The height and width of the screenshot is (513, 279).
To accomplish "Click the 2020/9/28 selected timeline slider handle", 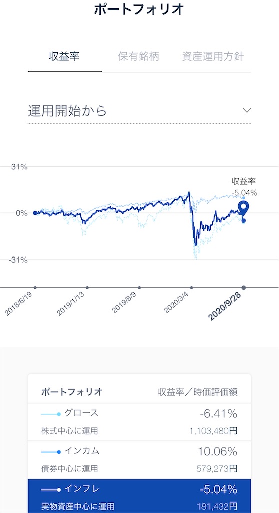I will click(x=244, y=288).
